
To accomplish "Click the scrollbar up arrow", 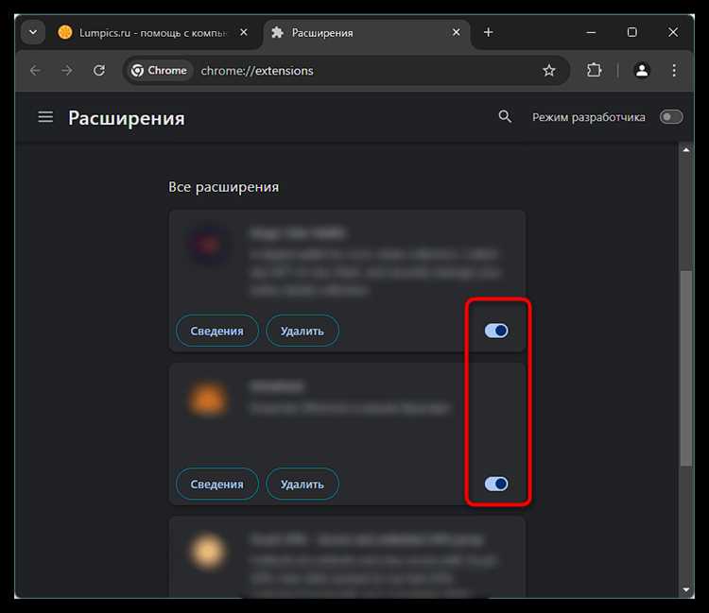I will pyautogui.click(x=686, y=150).
